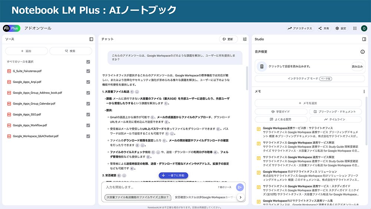Refresh the chat with 更新 button
371x209 pixels.
pyautogui.click(x=228, y=39)
